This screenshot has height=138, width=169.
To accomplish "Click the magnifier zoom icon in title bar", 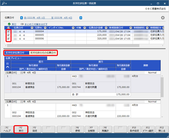I will pyautogui.click(x=4, y=3).
